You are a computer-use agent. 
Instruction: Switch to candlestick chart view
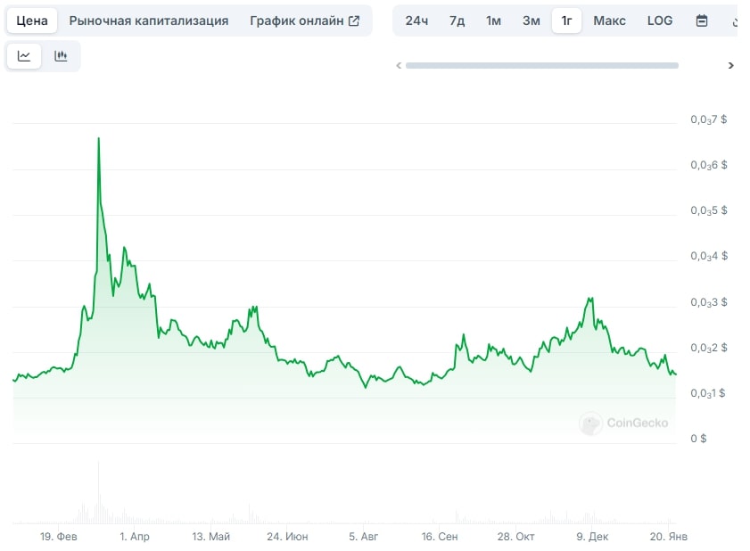tap(62, 56)
